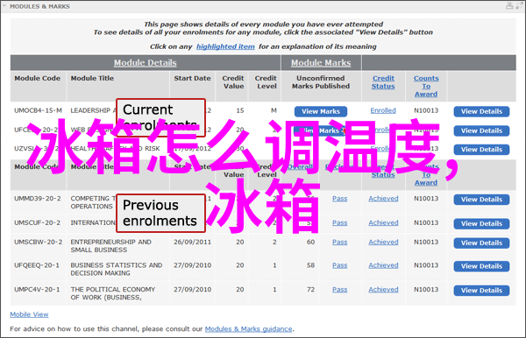
Task: Click the Pass link for UMSCUF-20-2
Action: 340,222
